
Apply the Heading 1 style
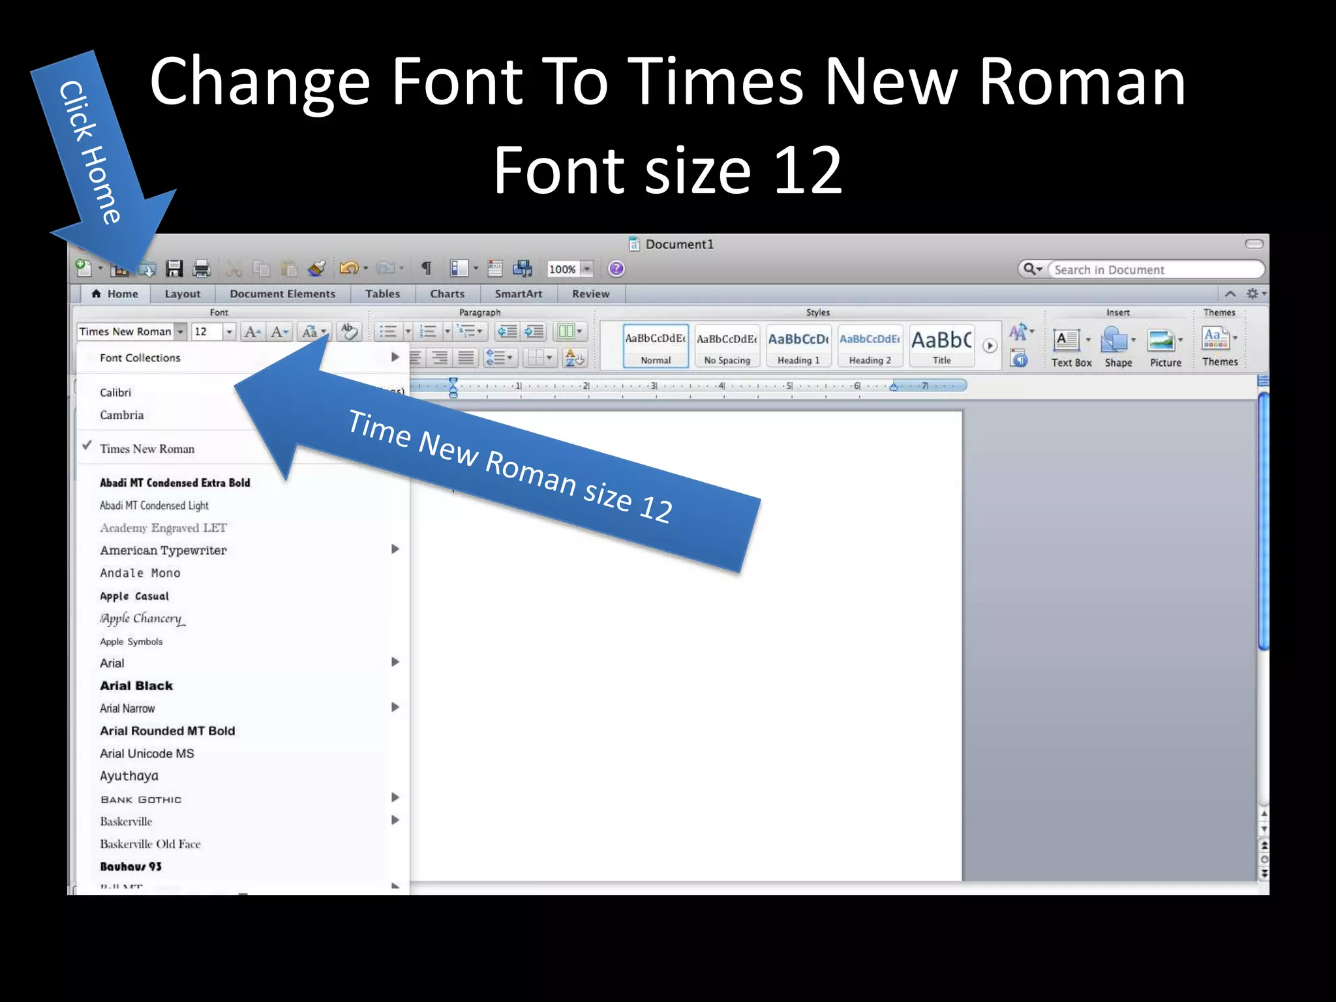[x=798, y=346]
